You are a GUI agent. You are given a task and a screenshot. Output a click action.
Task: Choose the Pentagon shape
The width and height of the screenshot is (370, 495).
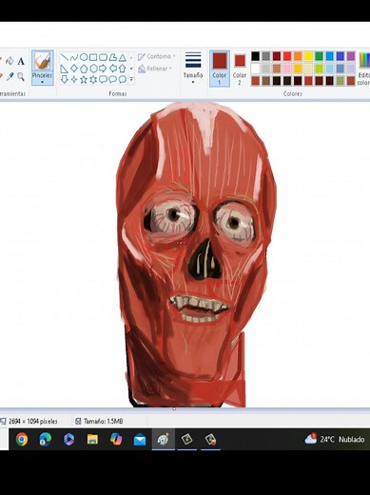pyautogui.click(x=84, y=69)
